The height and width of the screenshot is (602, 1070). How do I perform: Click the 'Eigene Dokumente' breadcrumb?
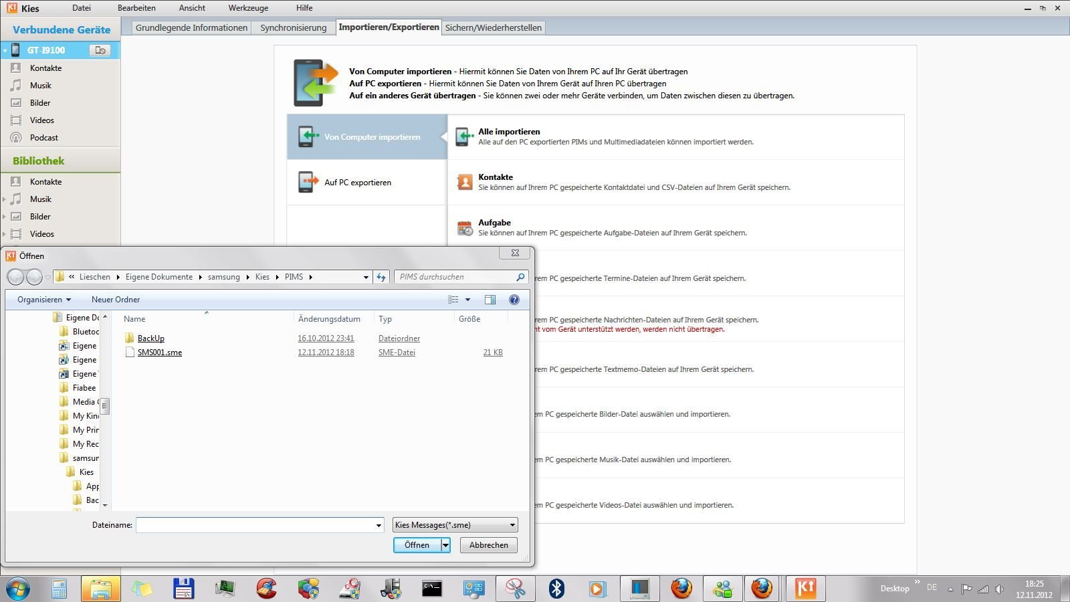click(x=159, y=277)
